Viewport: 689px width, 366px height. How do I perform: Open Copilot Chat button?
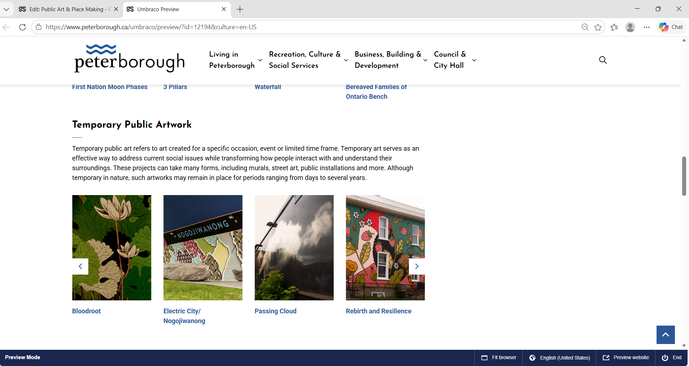point(671,27)
